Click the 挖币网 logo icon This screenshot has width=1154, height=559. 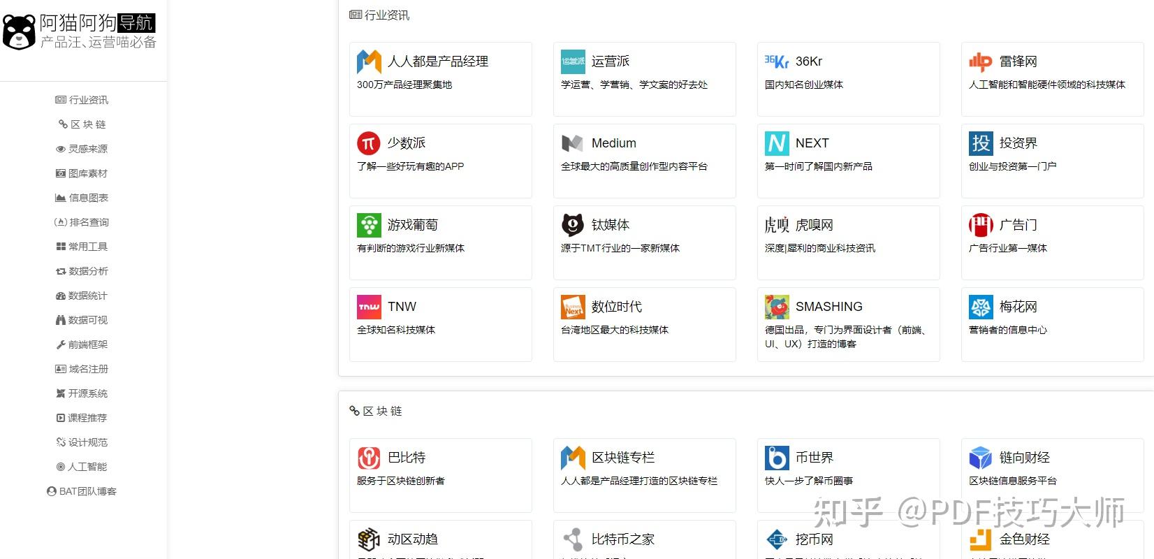pos(777,539)
